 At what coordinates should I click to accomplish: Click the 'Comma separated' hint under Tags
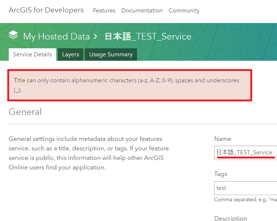(246, 199)
